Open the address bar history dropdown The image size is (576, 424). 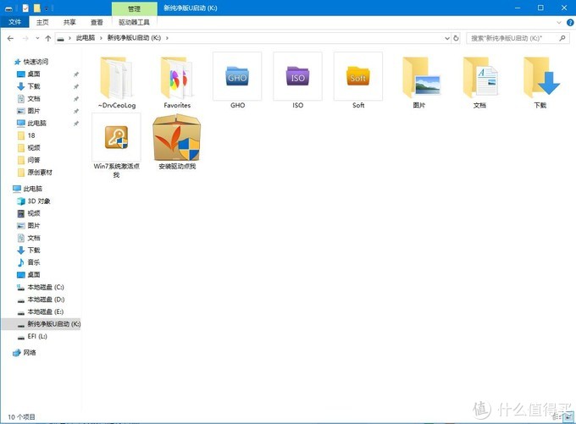447,38
